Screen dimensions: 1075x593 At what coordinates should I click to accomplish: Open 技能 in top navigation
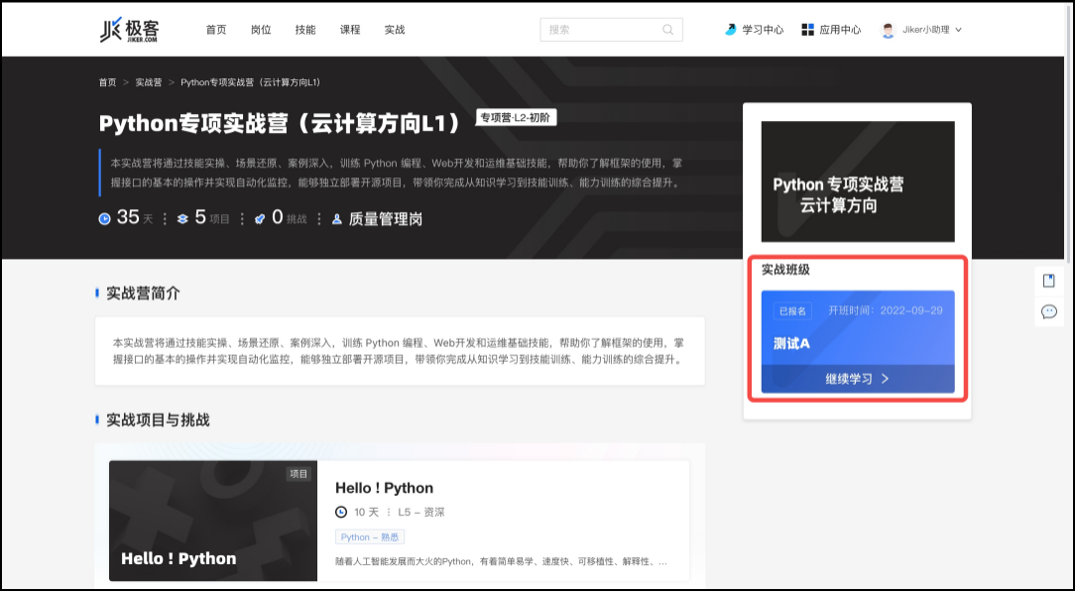(305, 30)
